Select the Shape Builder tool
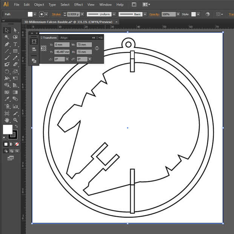This screenshot has height=234, width=234. 7,85
